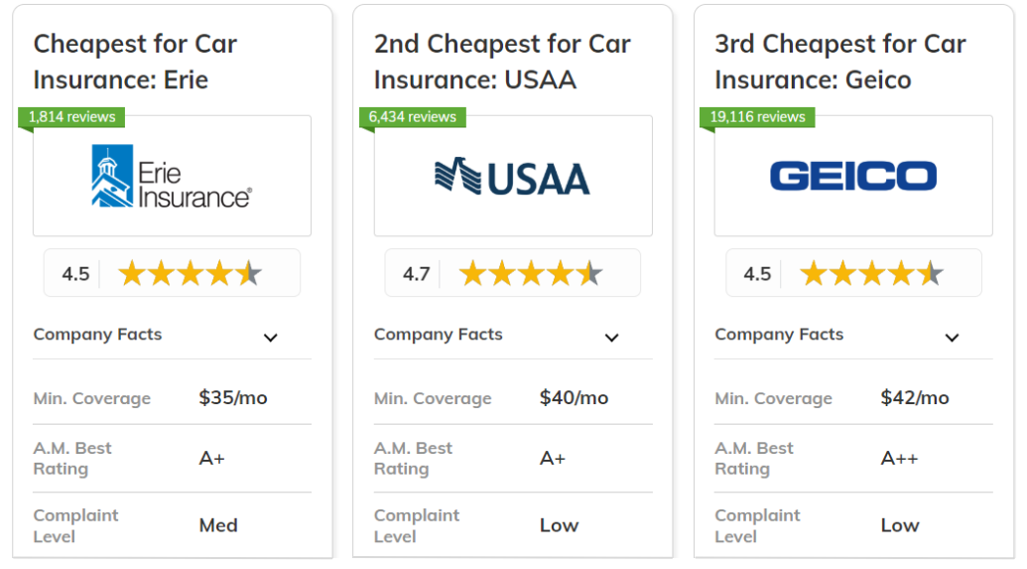The image size is (1027, 569).
Task: Click USAA's Low complaint level value
Action: [x=559, y=525]
